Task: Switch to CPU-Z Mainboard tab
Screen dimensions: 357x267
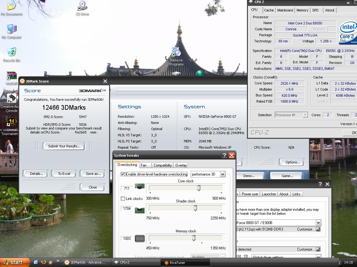Action: click(285, 10)
